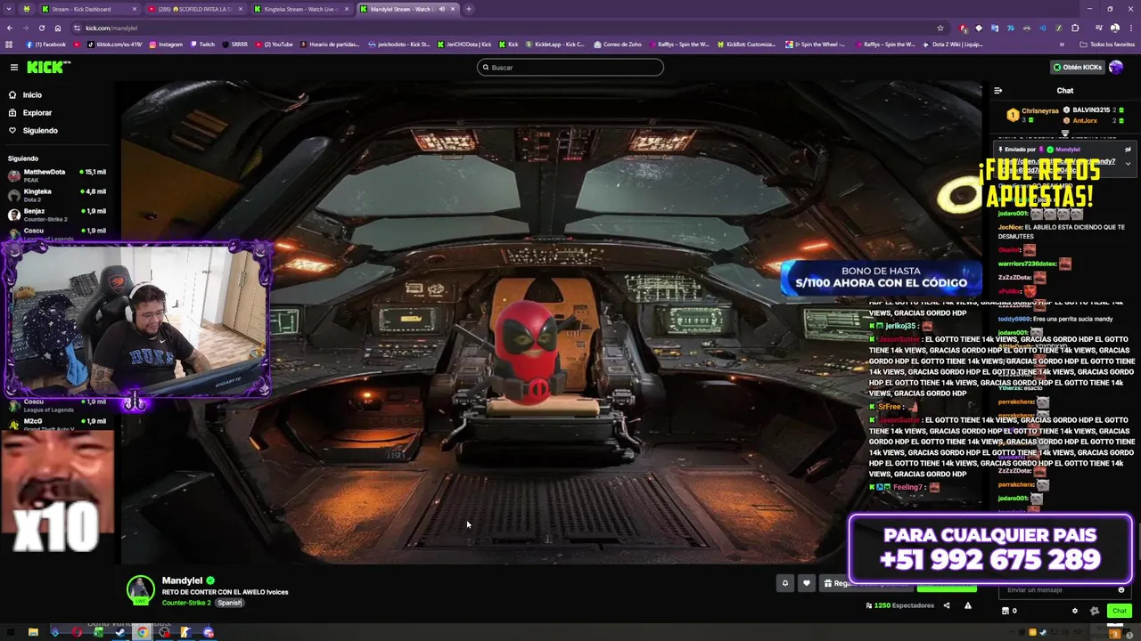This screenshot has height=641, width=1141.
Task: Expand the pinned message chevron in chat
Action: (1128, 163)
